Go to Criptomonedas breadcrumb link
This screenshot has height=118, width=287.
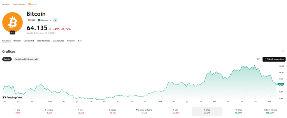[x=19, y=4]
